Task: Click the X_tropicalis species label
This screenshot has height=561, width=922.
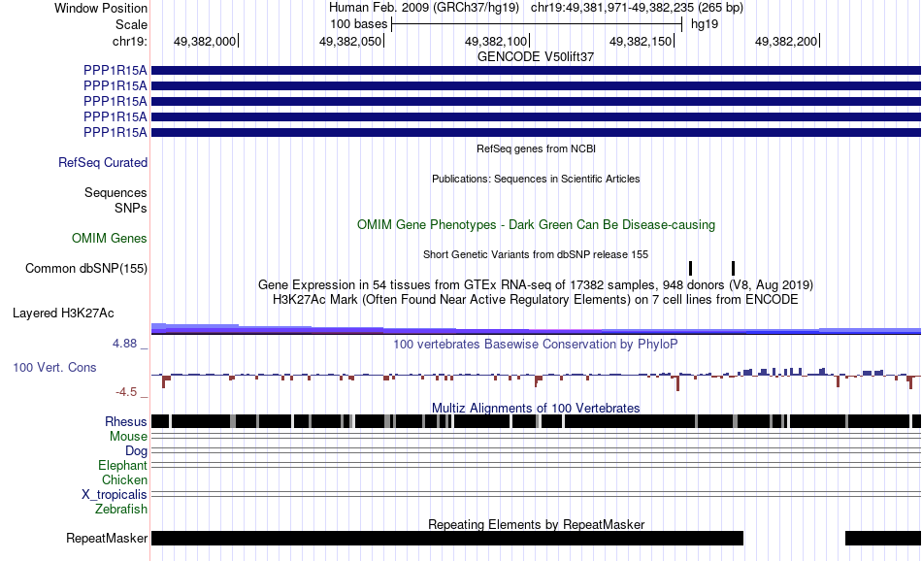Action: 115,495
